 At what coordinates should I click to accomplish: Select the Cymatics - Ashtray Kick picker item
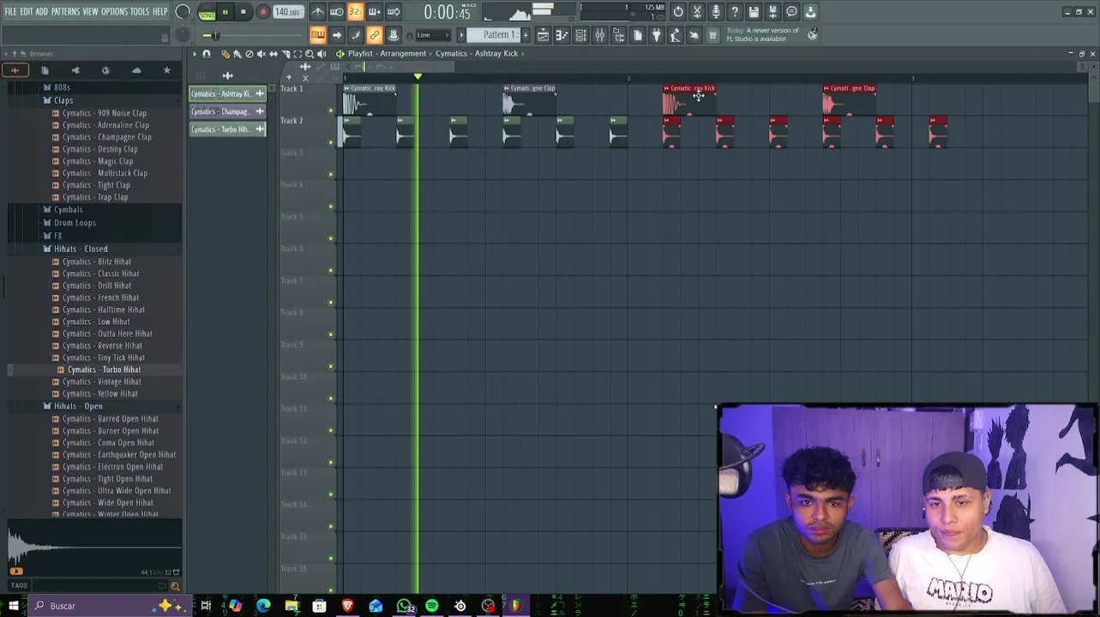(227, 93)
